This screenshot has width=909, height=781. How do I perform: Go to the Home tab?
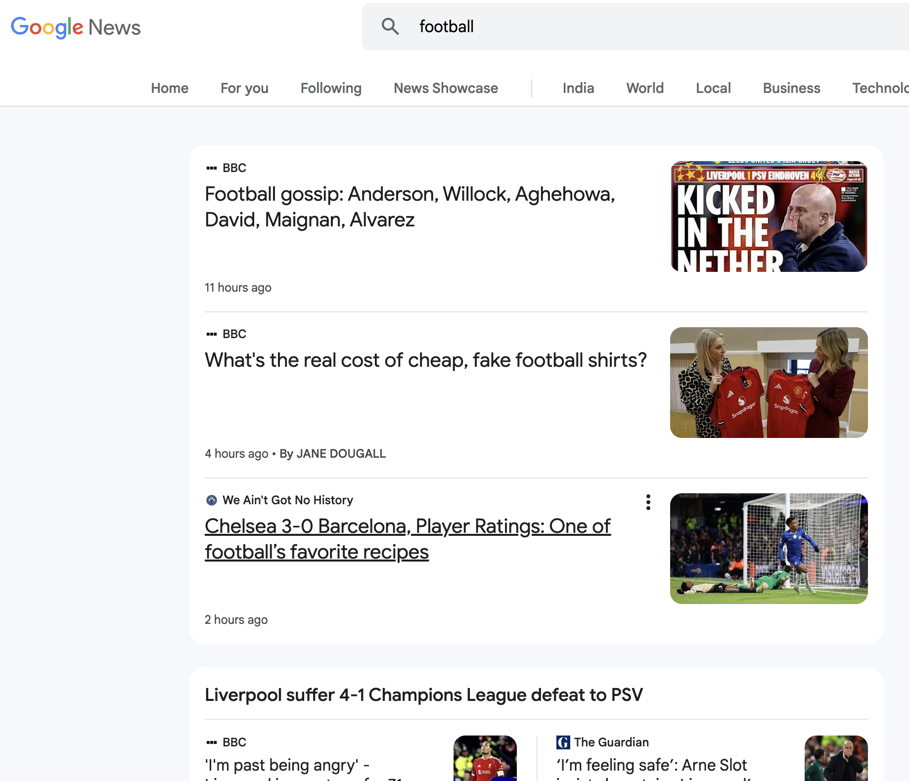tap(170, 88)
